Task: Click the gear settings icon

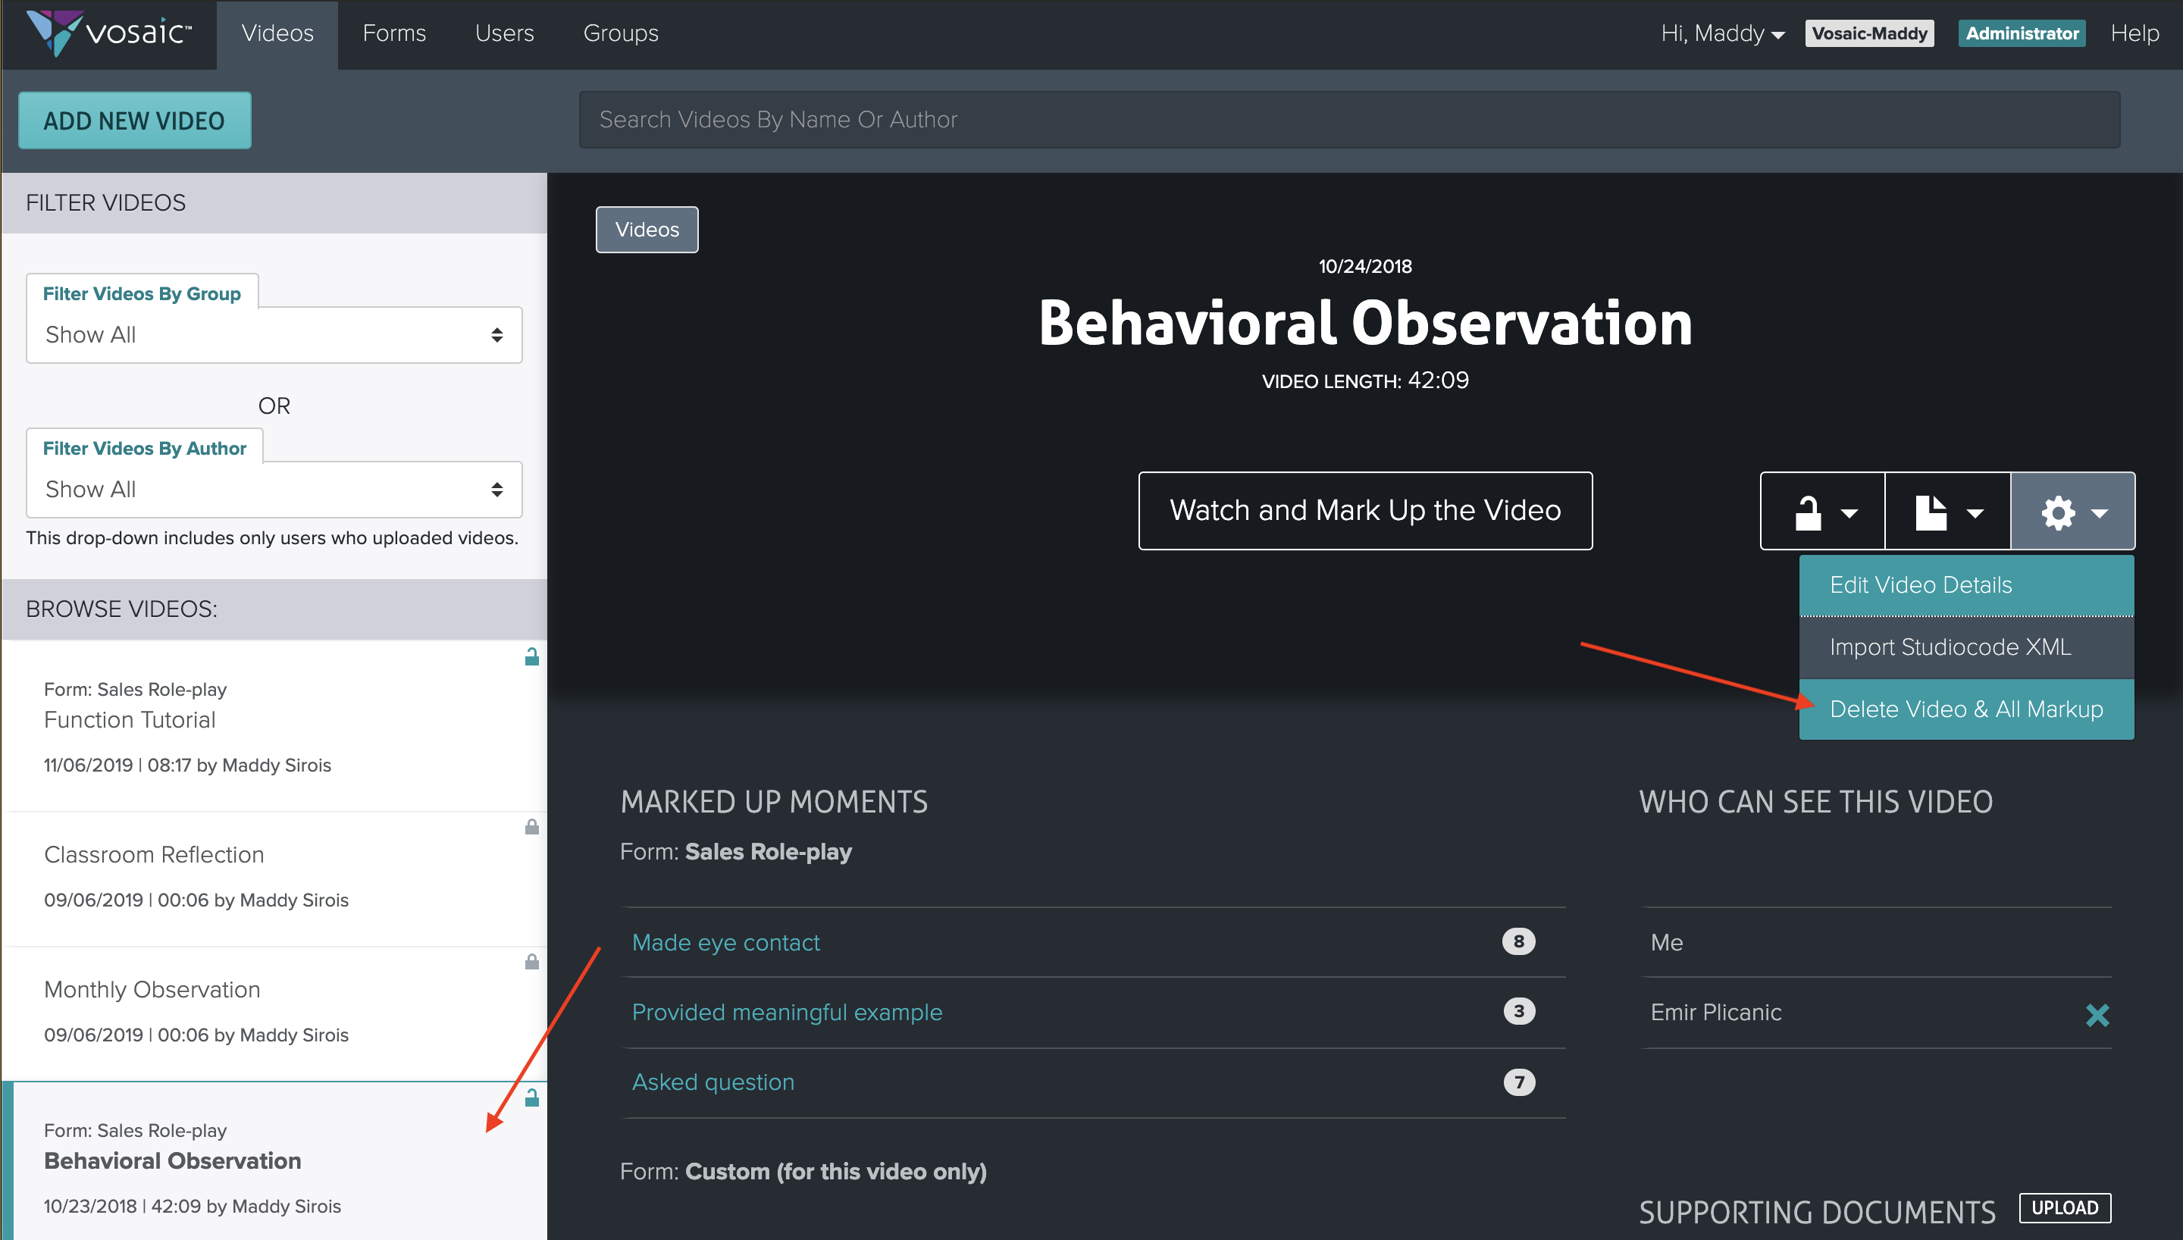Action: tap(2072, 512)
